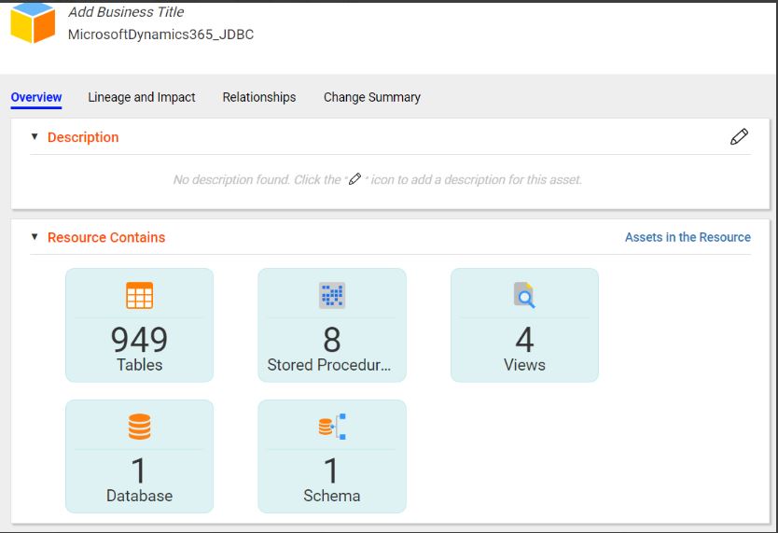Click the MicrosoftDynamics365_JDBC resource name
This screenshot has height=533, width=778.
[160, 35]
